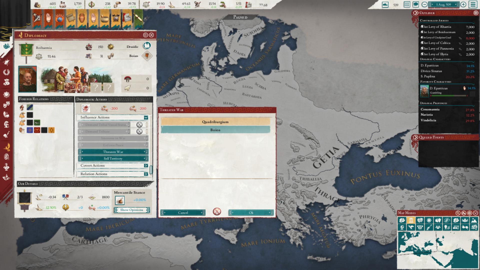The image size is (480, 270).
Task: Select the terrain mountain map mode
Action: 474,220
